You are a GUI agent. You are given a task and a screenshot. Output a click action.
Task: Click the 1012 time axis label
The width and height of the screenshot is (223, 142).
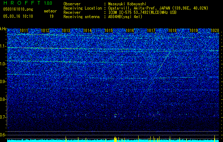[45, 31]
